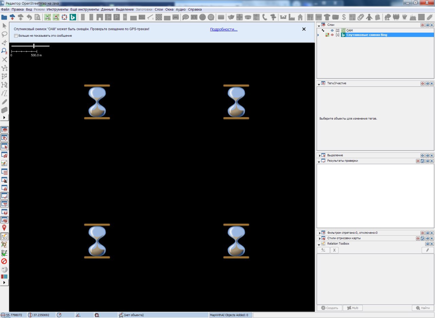
Task: Toggle the Map paint styles sidebar button
Action: click(x=4, y=220)
